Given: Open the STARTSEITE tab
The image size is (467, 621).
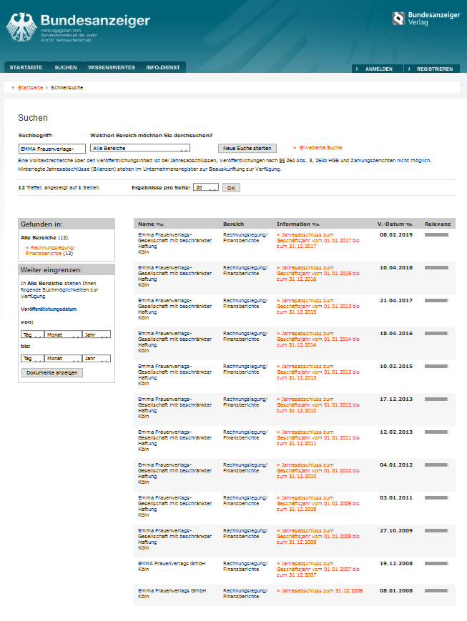Looking at the screenshot, I should pyautogui.click(x=26, y=67).
